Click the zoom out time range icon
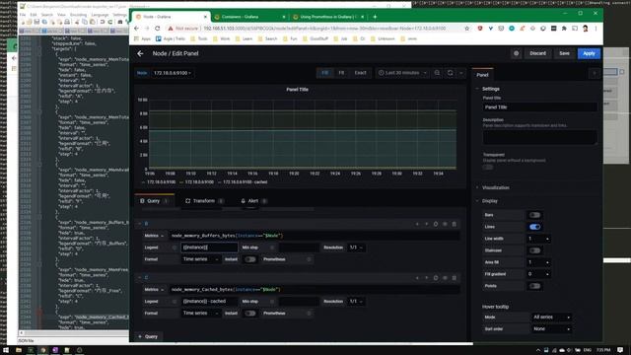 tap(437, 73)
